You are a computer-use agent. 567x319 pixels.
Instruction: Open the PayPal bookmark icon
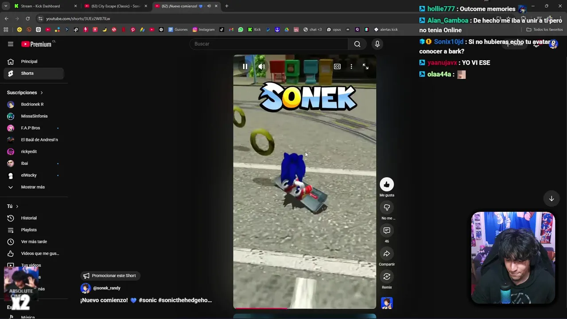[268, 30]
